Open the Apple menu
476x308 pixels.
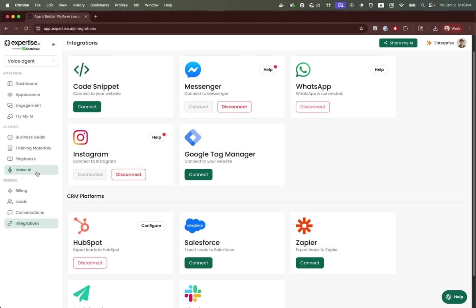[7, 5]
